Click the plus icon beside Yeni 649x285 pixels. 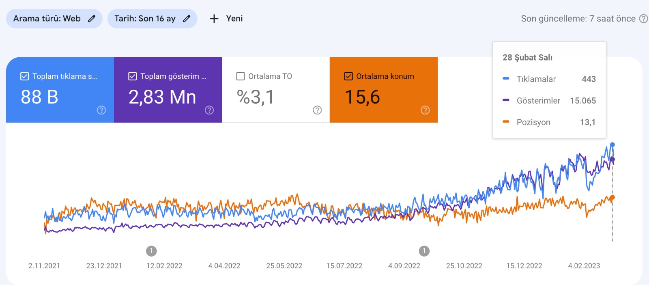(x=214, y=19)
